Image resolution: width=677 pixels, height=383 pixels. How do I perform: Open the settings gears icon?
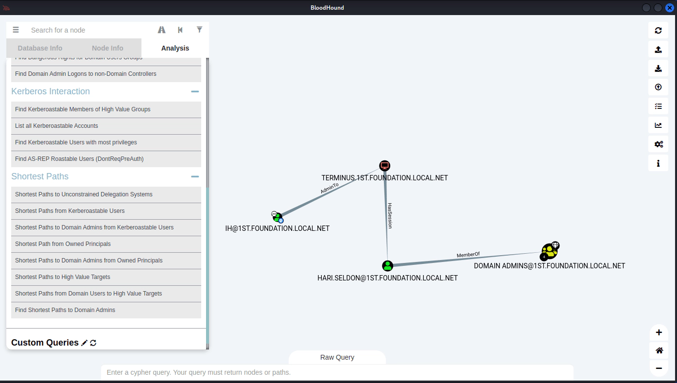pyautogui.click(x=658, y=144)
